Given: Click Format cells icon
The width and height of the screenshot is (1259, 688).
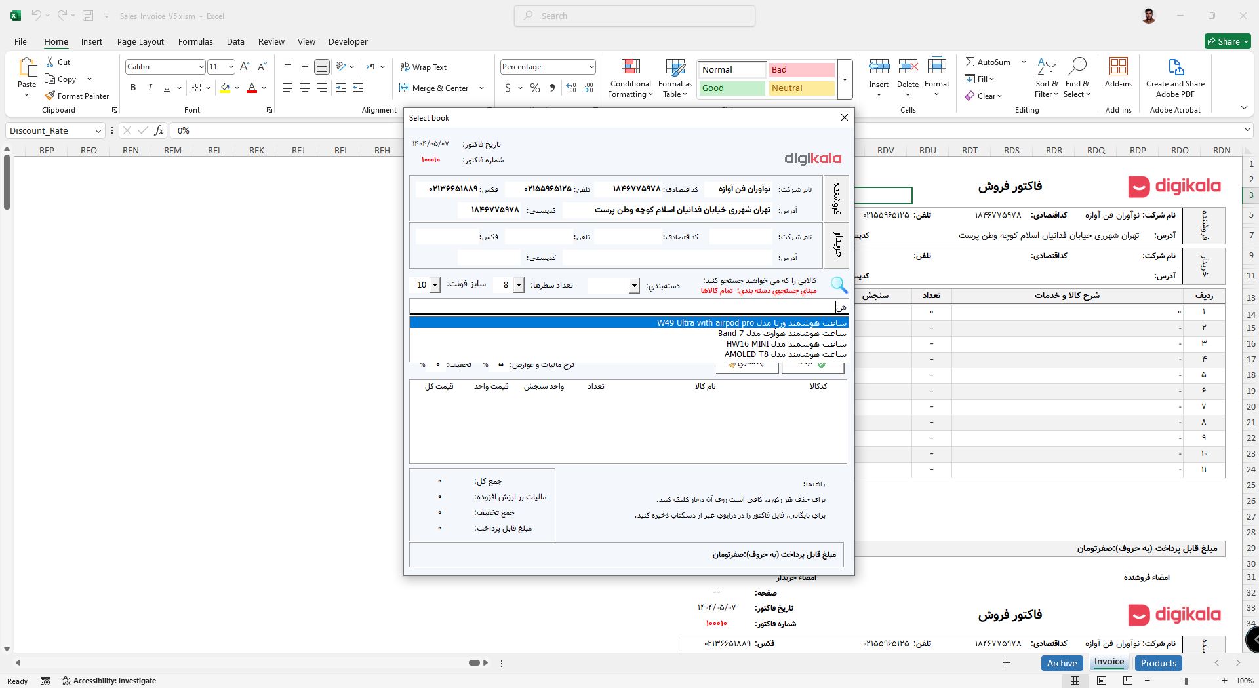Looking at the screenshot, I should [x=936, y=66].
